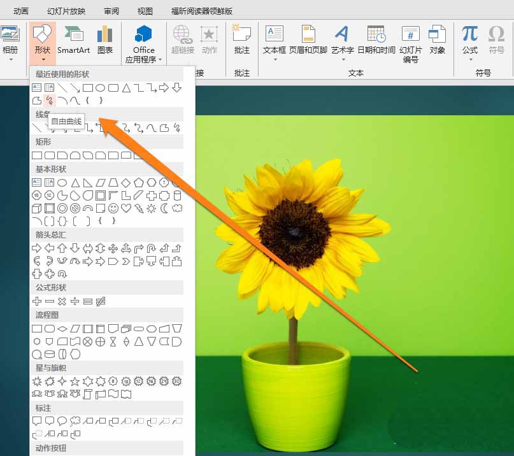Select the right arrow in recent shapes
Image resolution: width=514 pixels, height=456 pixels.
click(164, 87)
